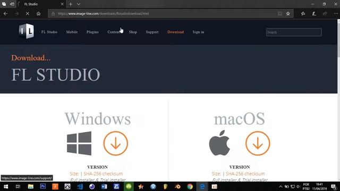340x191 pixels.
Task: Open macOS SHA-256 checksum link
Action: click(245, 173)
